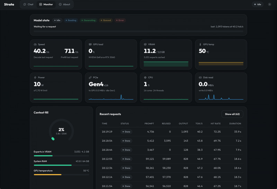This screenshot has width=277, height=189.
Task: Click the CPU processor icon
Action: click(145, 78)
